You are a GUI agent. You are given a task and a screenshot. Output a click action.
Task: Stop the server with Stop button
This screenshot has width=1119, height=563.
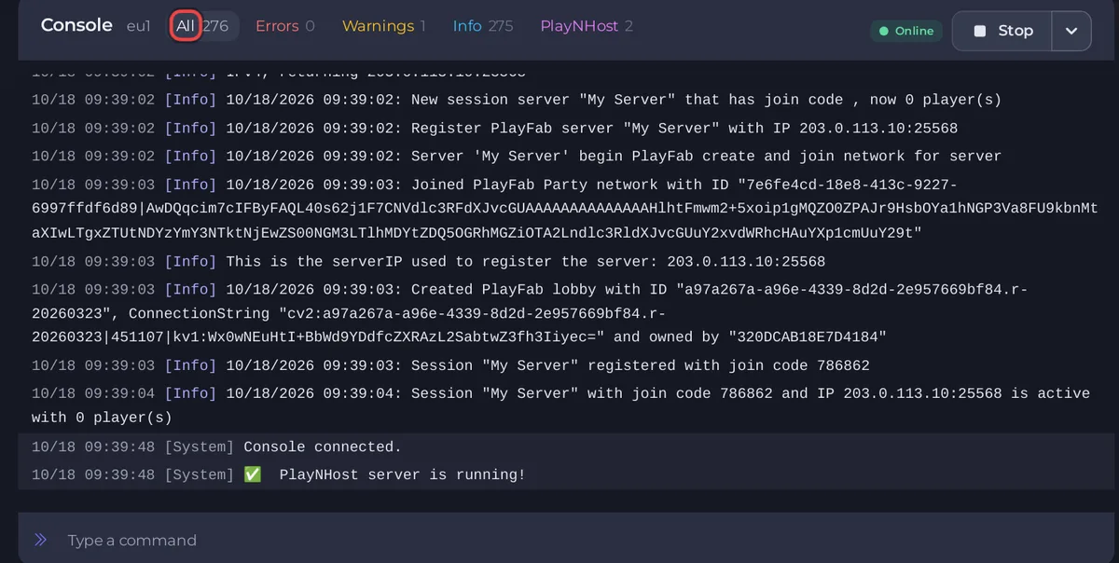[x=1002, y=31]
